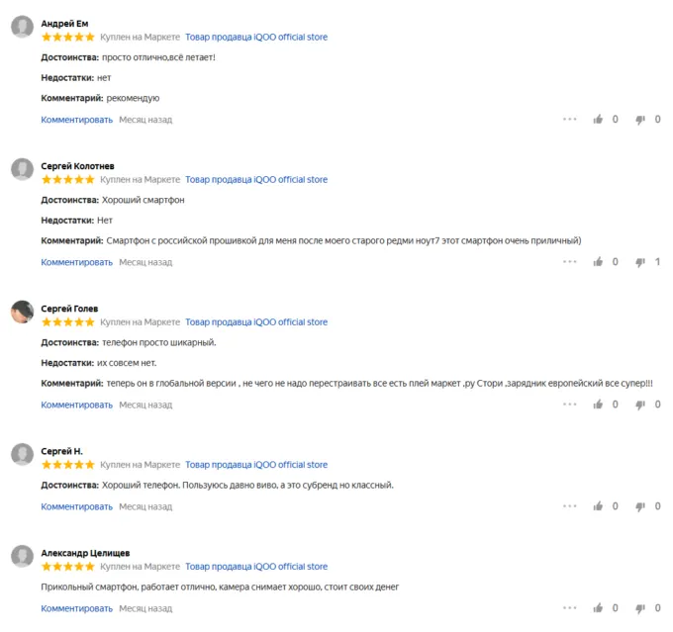Like Сергей Голев's review
Viewport: 673px width, 632px height.
[598, 405]
